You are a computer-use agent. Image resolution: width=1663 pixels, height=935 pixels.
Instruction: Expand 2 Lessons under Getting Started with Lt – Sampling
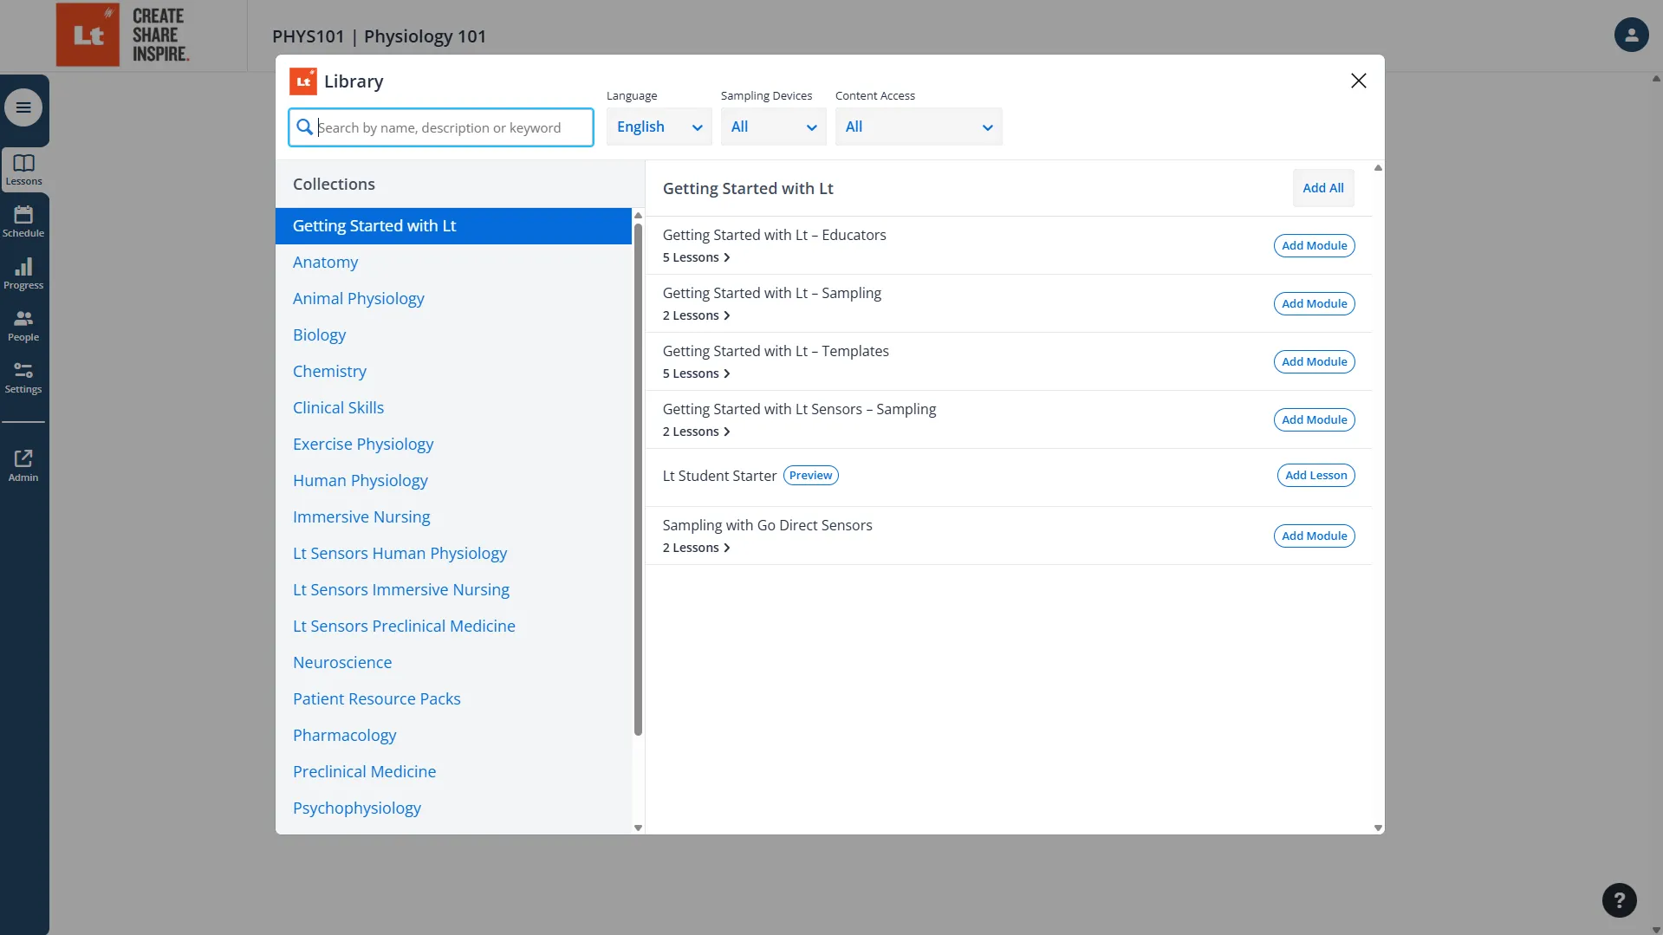tap(696, 315)
